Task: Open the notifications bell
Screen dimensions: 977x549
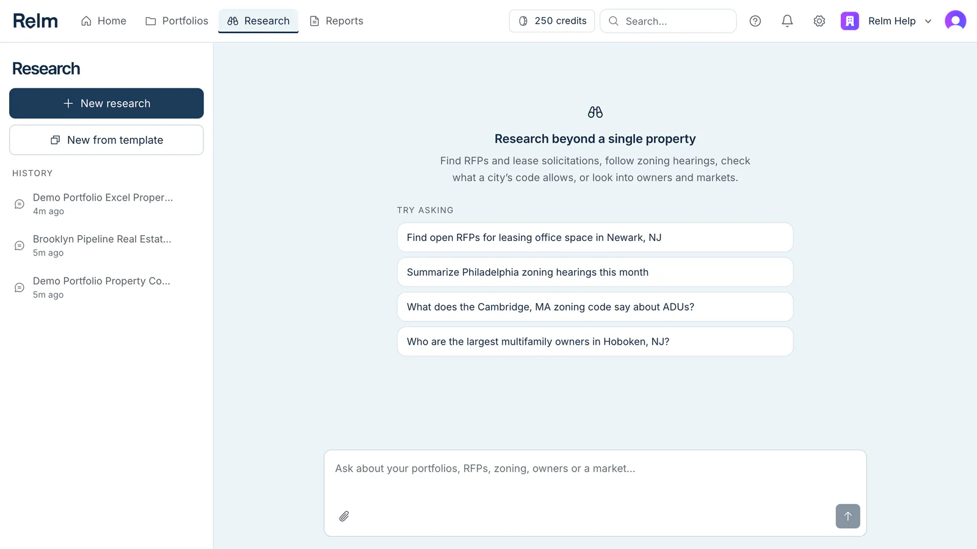Action: pyautogui.click(x=787, y=21)
